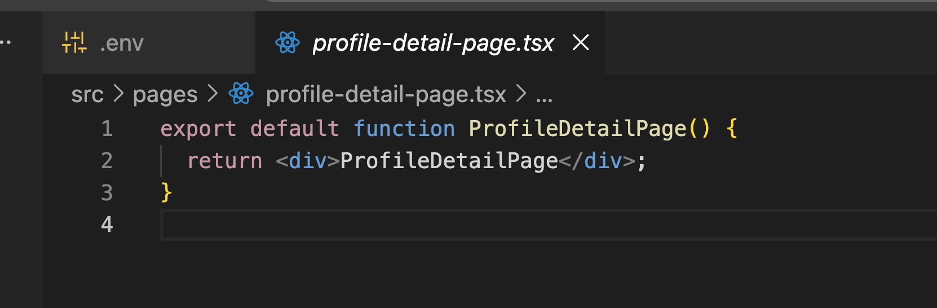Click the return keyword on line 2
The height and width of the screenshot is (308, 937).
pos(224,161)
